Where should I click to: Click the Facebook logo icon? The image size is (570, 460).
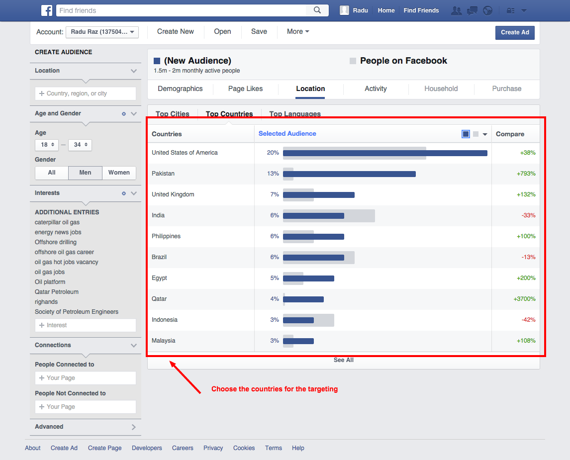point(47,10)
